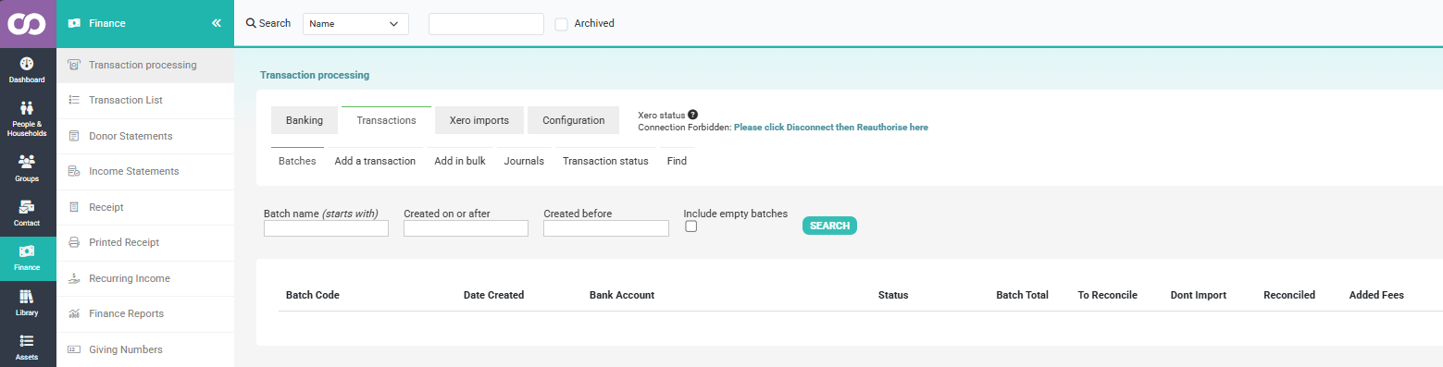Click the Giving Numbers sidebar icon
Viewport: 1443px width, 367px height.
[x=74, y=349]
